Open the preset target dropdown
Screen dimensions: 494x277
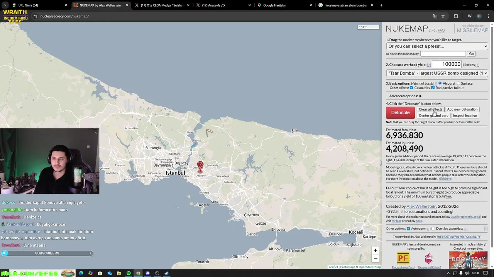coord(437,46)
